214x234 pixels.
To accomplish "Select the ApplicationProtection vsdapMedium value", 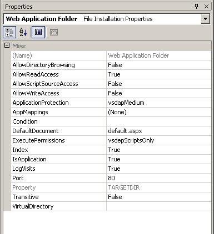I will click(159, 103).
